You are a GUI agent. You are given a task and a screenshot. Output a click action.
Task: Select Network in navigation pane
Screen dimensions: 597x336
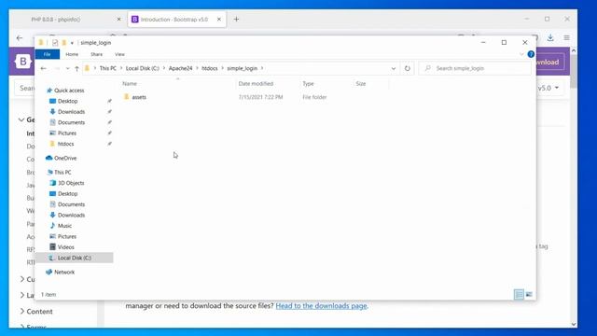pyautogui.click(x=64, y=272)
